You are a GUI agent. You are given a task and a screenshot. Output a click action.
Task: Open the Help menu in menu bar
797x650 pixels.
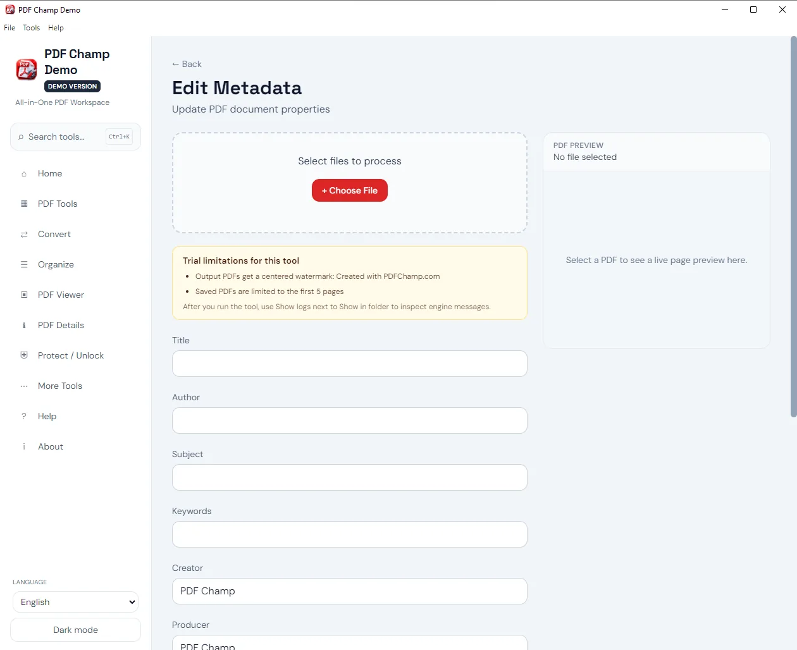click(x=56, y=28)
